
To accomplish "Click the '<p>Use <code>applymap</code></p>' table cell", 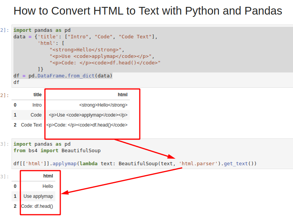I will click(88, 115).
